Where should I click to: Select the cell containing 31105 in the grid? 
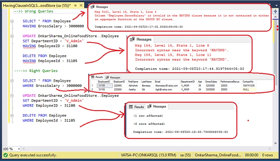click(105, 86)
